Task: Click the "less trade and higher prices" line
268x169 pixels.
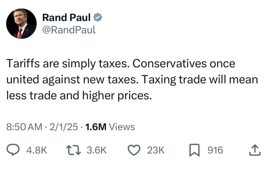Action: coord(79,96)
